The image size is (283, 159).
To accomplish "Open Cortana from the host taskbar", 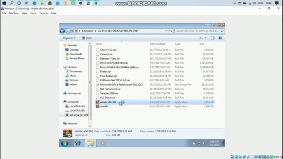I will pyautogui.click(x=19, y=3).
